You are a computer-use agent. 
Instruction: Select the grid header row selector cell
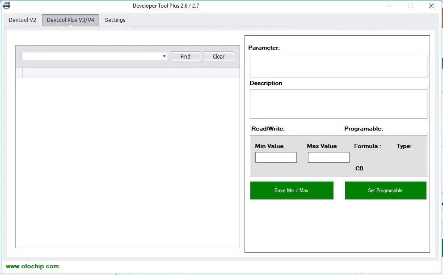pyautogui.click(x=19, y=72)
